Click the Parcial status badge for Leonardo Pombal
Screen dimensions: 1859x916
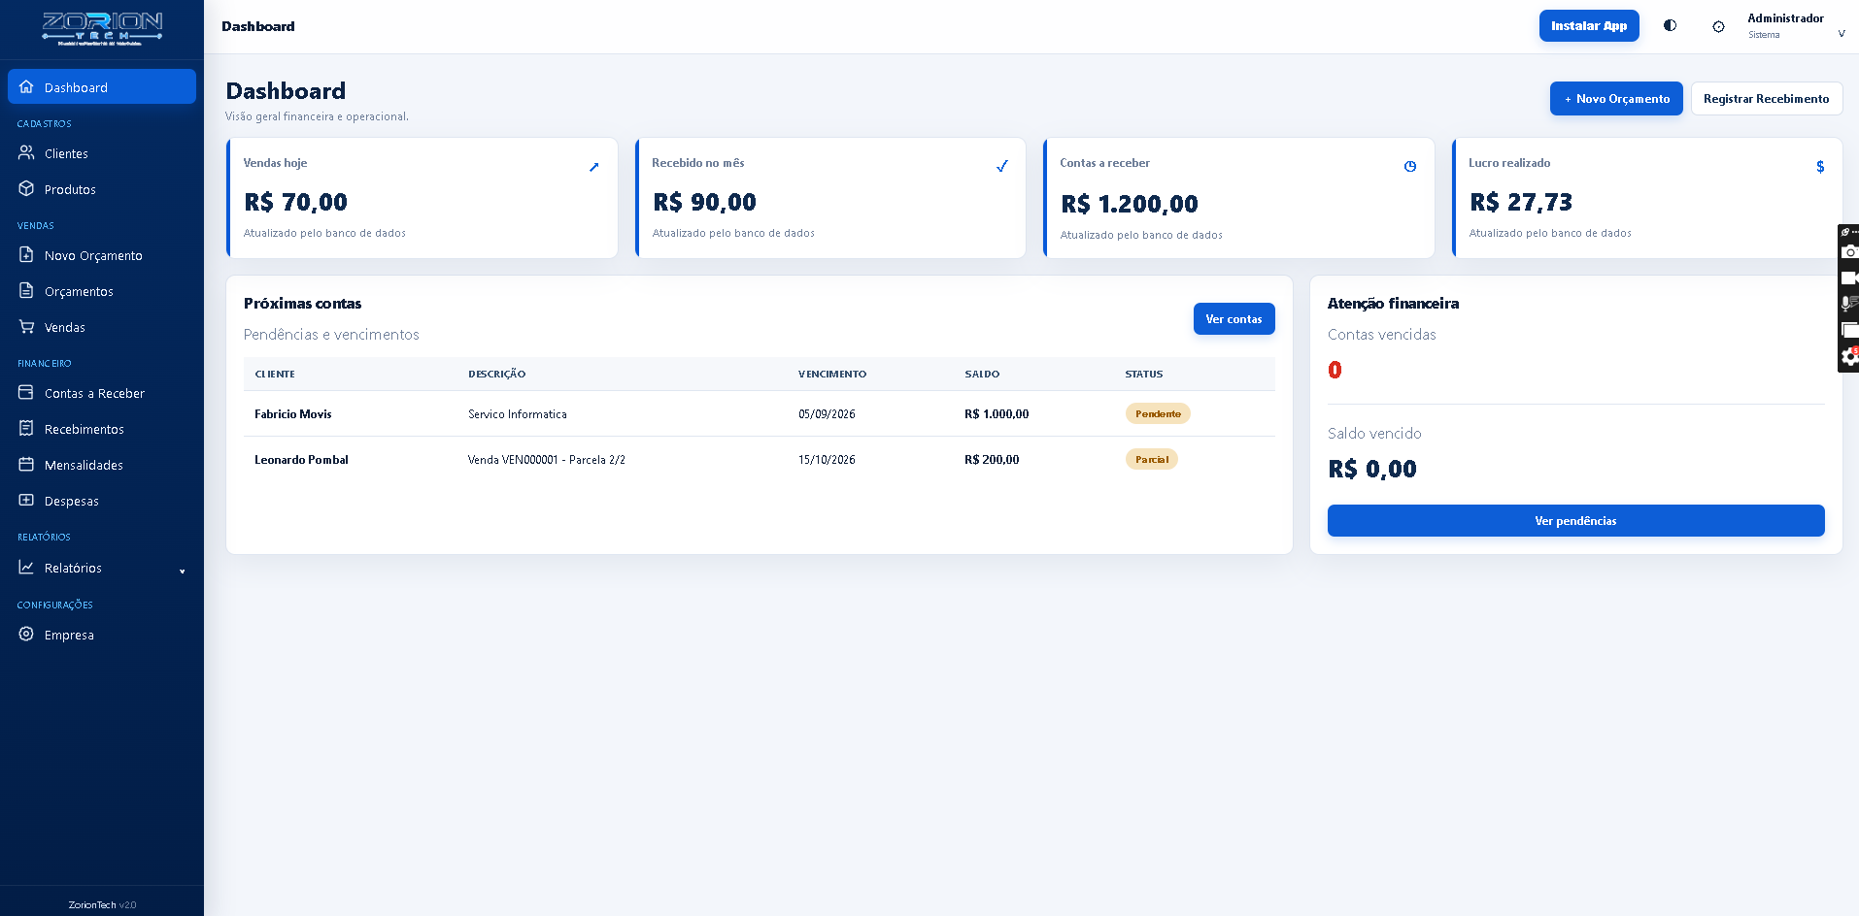pyautogui.click(x=1151, y=460)
